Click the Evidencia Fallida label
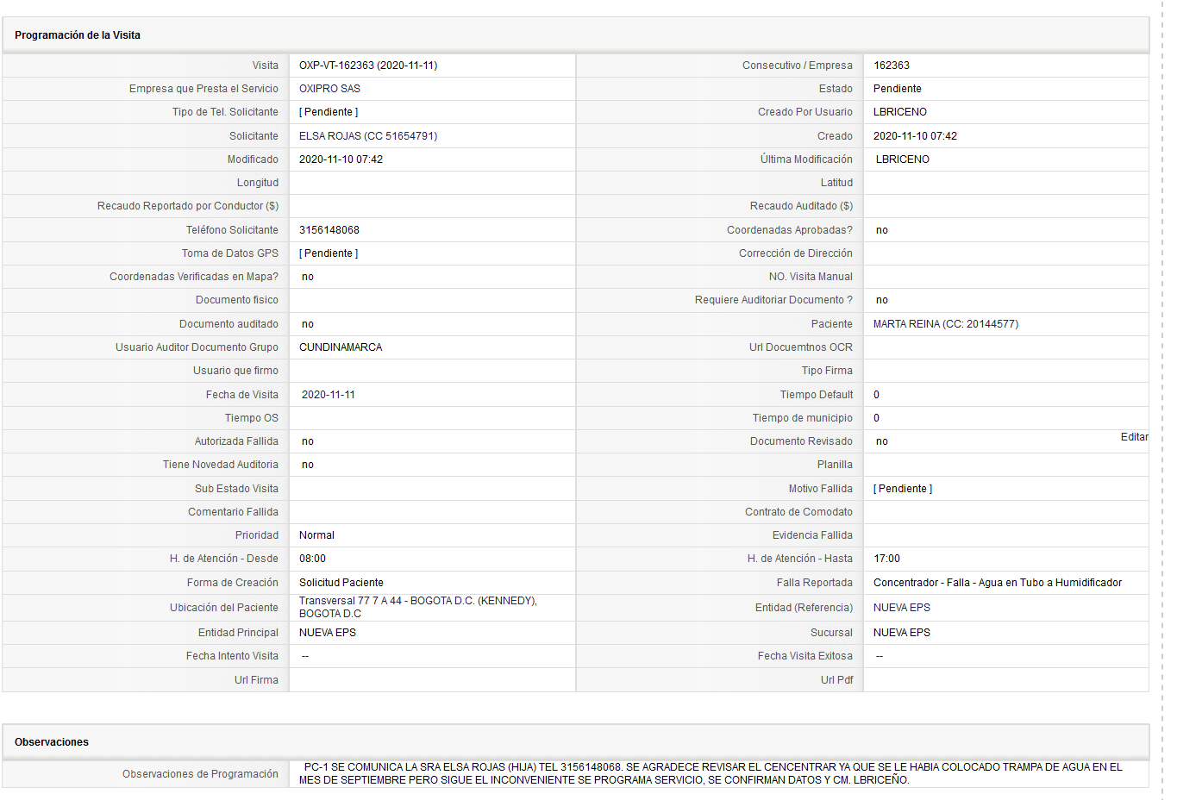This screenshot has height=800, width=1177. tap(812, 535)
